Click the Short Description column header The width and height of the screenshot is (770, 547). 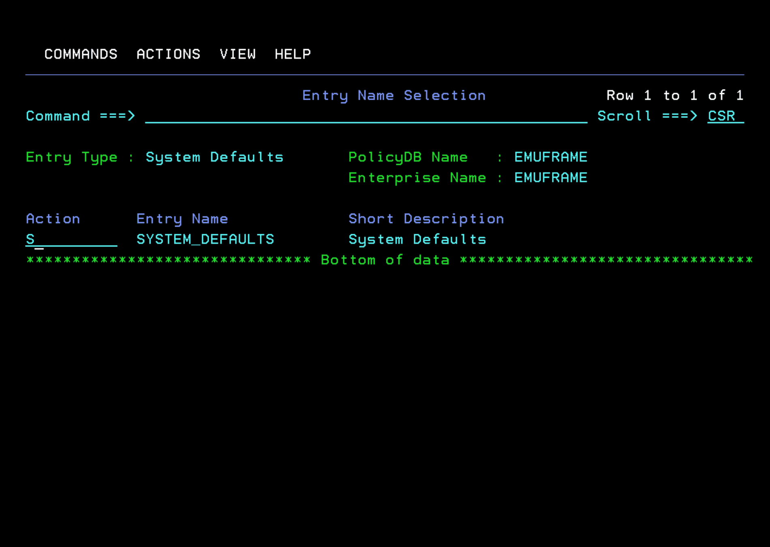coord(426,218)
